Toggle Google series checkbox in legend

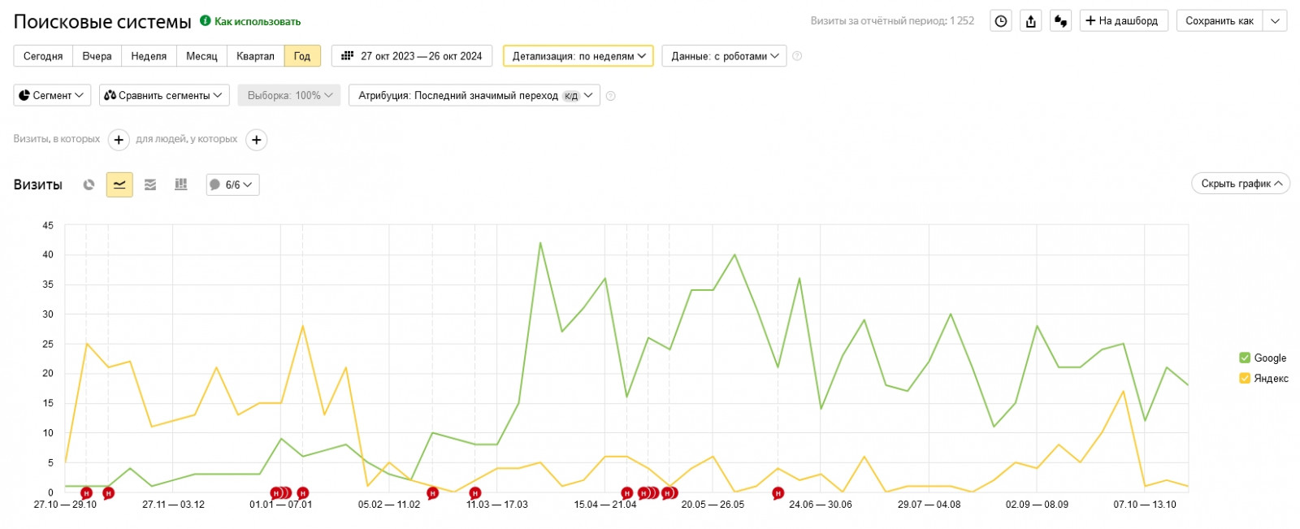(x=1244, y=358)
